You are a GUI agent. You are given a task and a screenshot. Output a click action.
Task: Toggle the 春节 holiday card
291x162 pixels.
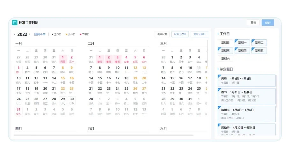pyautogui.click(x=247, y=96)
